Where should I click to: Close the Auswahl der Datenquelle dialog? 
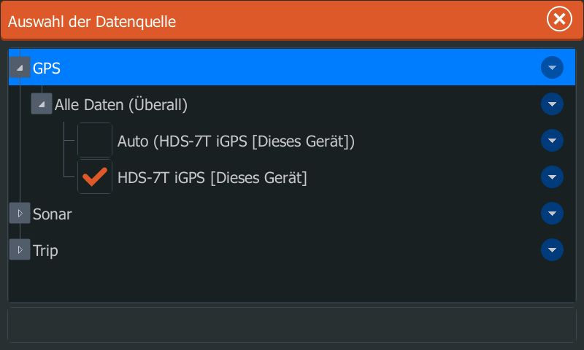coord(559,20)
